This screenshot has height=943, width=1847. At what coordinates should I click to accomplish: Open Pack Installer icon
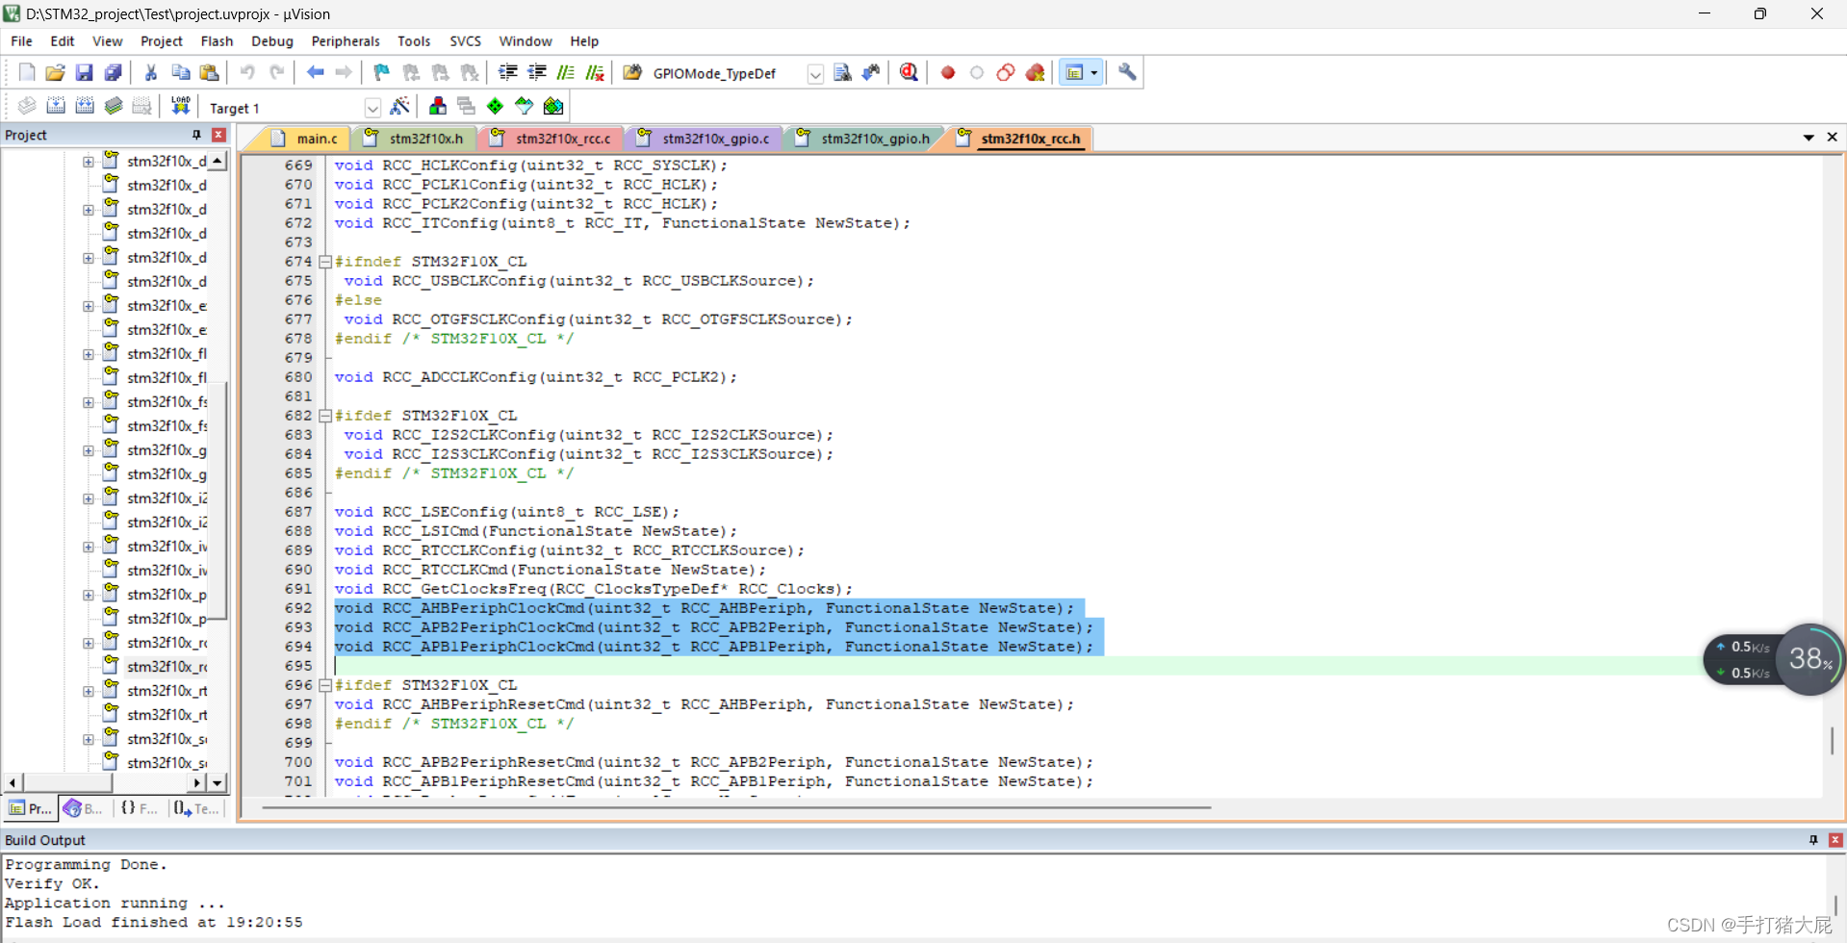click(x=553, y=106)
